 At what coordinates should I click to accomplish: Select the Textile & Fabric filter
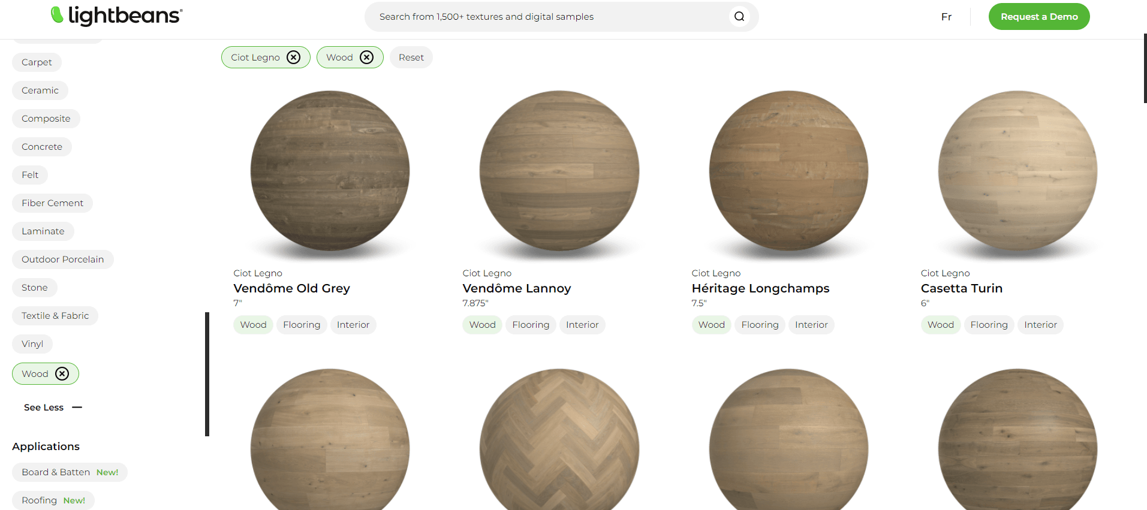55,316
